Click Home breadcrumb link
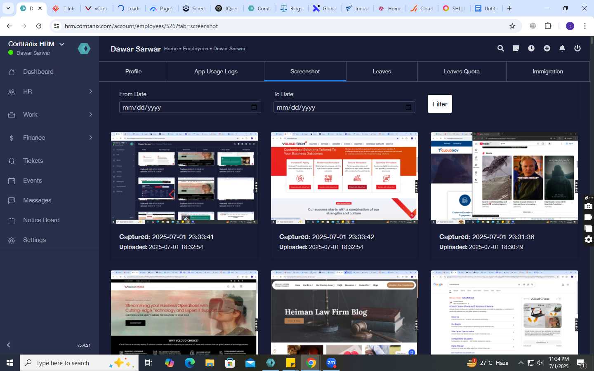Image resolution: width=594 pixels, height=371 pixels. click(x=171, y=49)
